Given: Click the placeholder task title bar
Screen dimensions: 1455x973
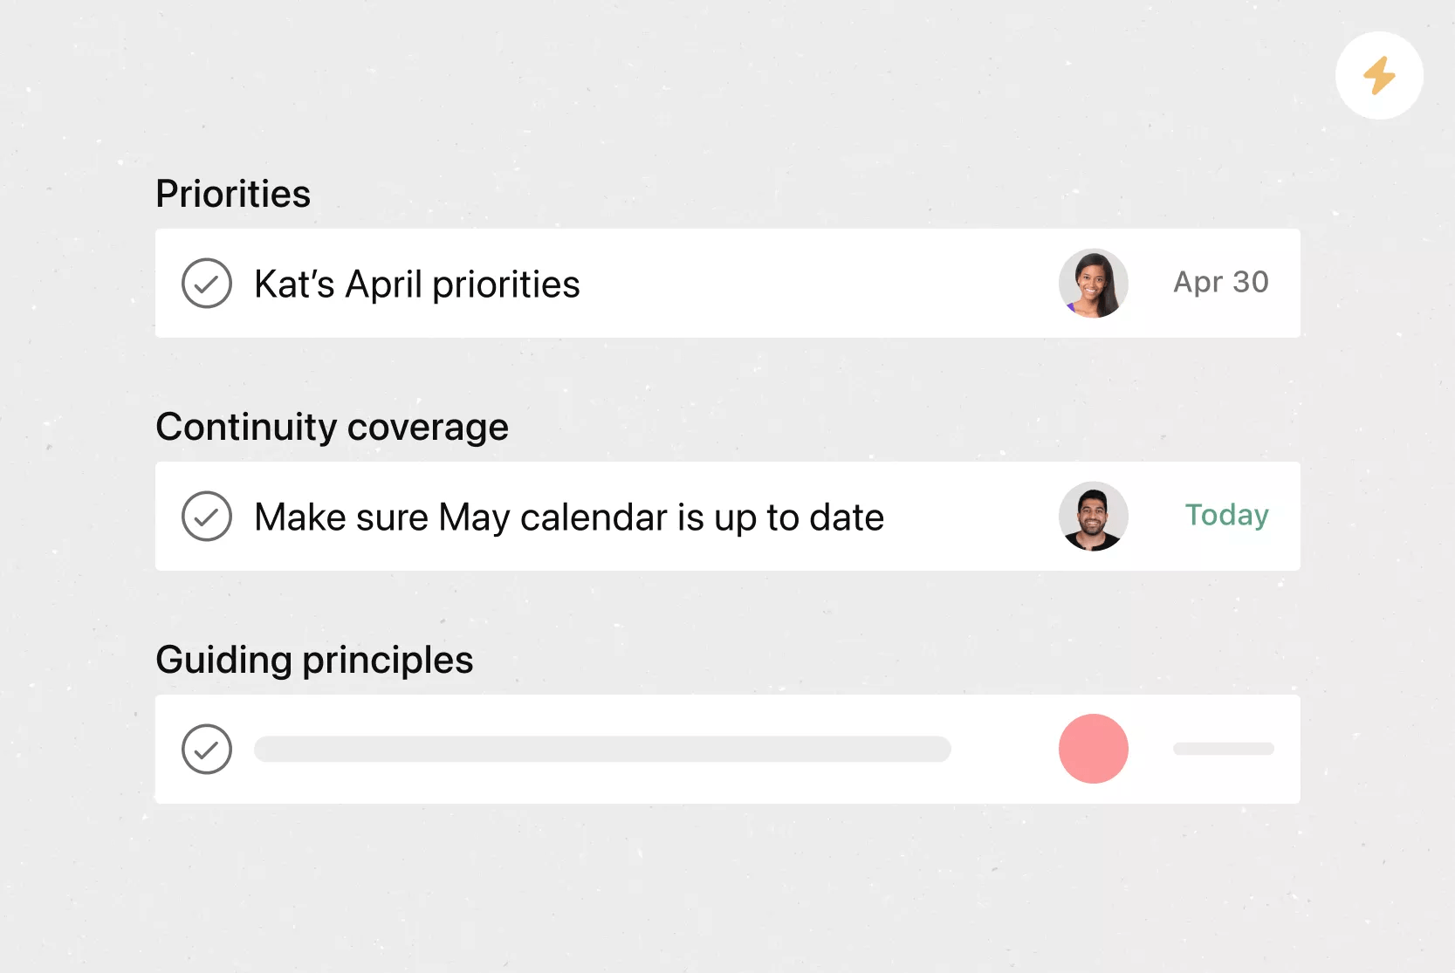Looking at the screenshot, I should (x=602, y=749).
